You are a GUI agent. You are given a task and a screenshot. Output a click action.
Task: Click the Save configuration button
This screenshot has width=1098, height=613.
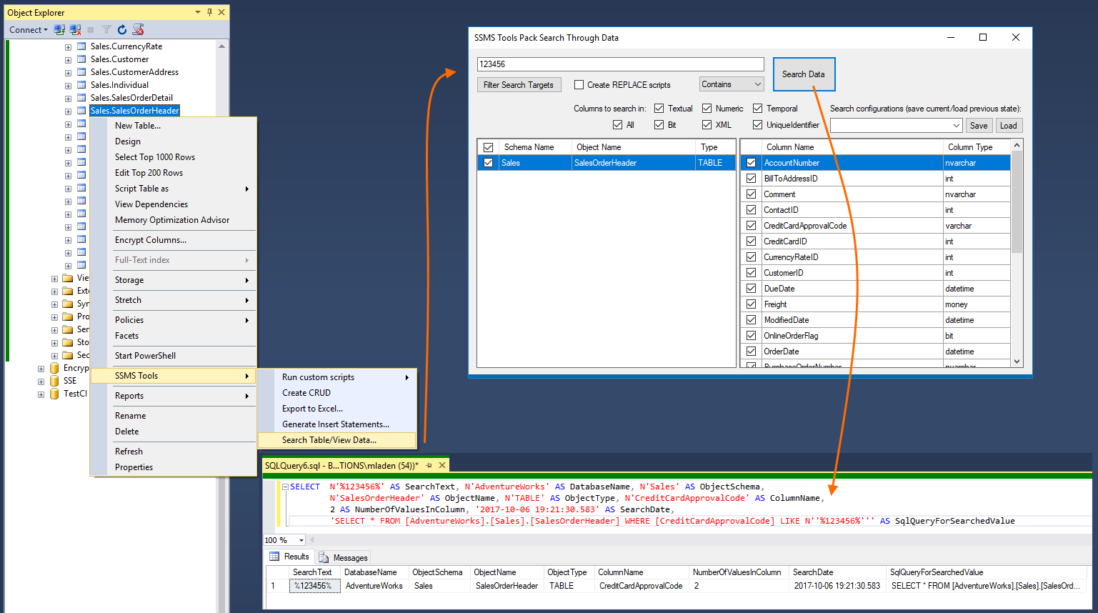pos(979,126)
